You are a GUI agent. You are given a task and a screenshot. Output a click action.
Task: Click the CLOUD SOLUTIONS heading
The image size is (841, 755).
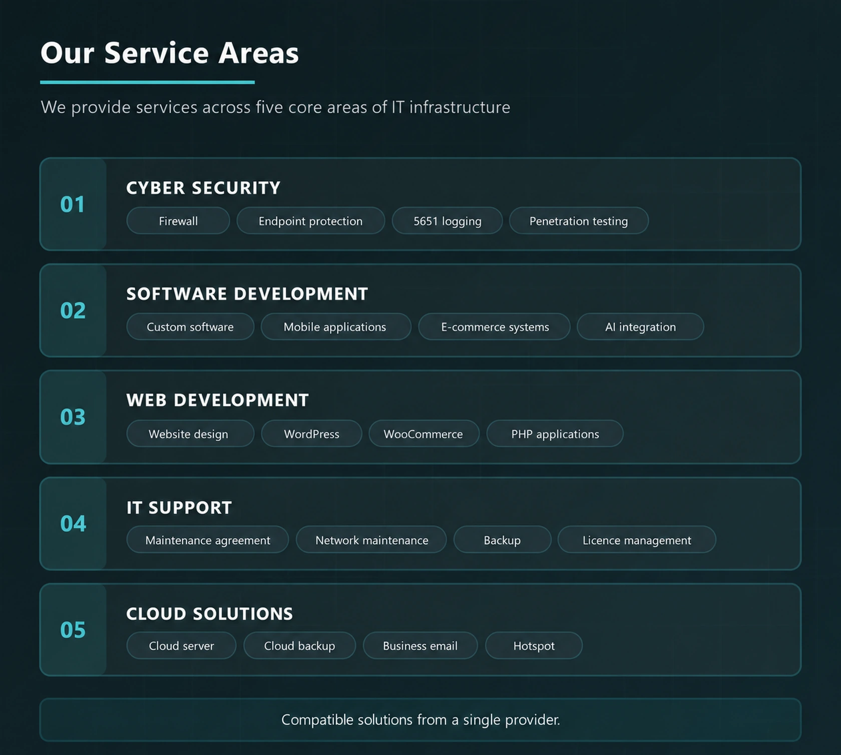[x=209, y=614]
